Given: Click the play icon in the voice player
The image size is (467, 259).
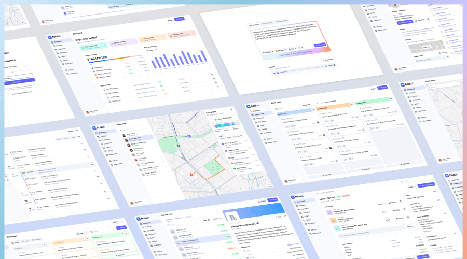Looking at the screenshot, I should click(x=274, y=73).
